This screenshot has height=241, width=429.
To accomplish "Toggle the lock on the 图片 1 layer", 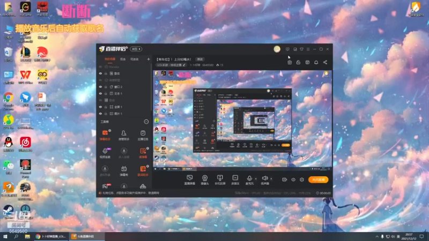I will click(106, 114).
